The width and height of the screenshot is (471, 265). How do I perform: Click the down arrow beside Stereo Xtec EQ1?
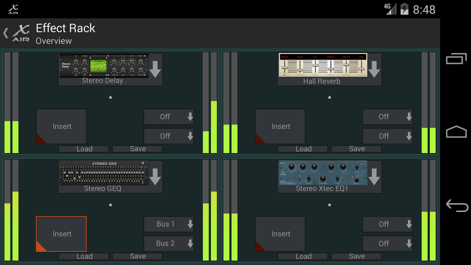[374, 177]
